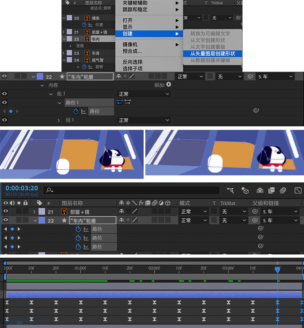Expand the 变换 property group
304x328 pixels.
coord(70,46)
